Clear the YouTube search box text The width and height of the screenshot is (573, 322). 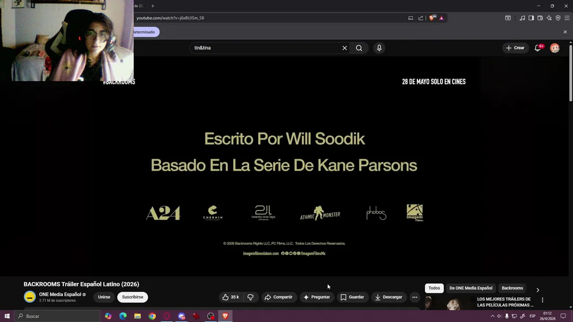pos(345,48)
